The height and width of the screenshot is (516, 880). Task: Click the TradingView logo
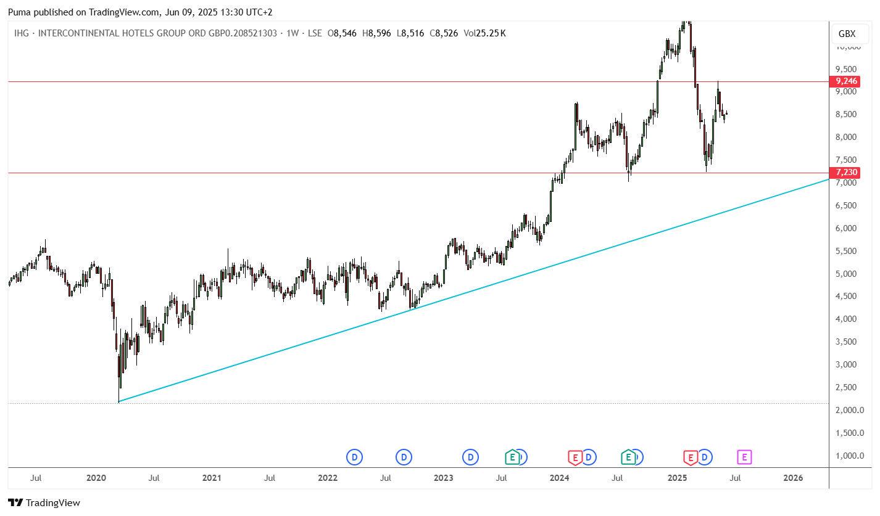click(44, 502)
